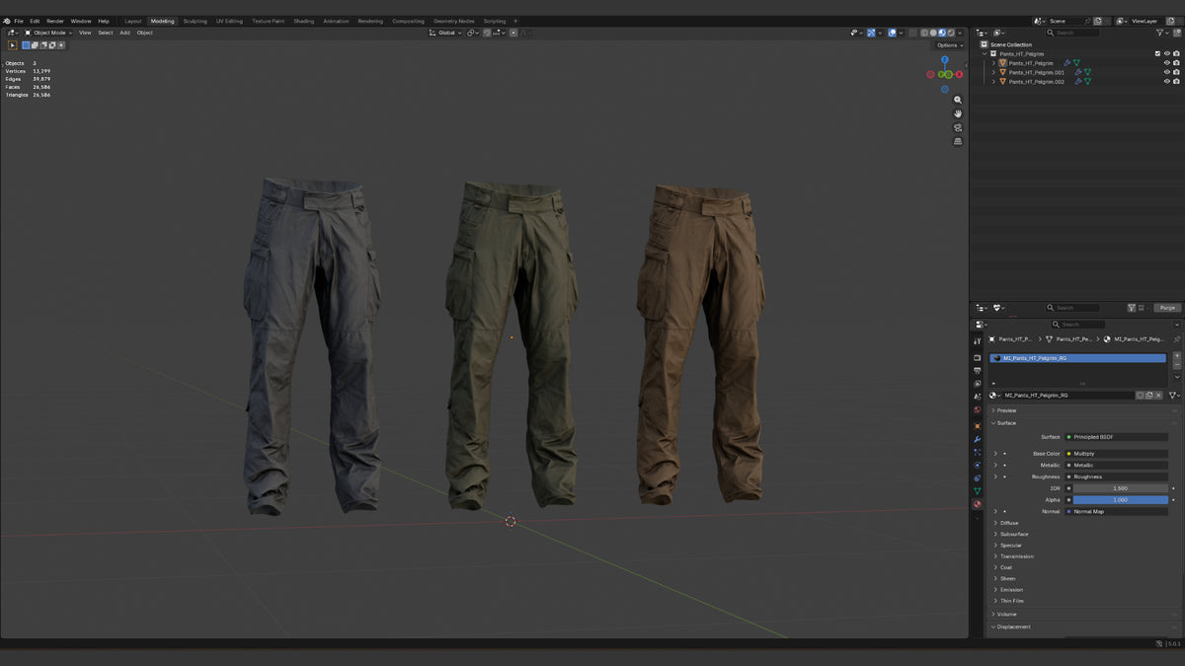1185x666 pixels.
Task: Open the Render menu
Action: (55, 21)
